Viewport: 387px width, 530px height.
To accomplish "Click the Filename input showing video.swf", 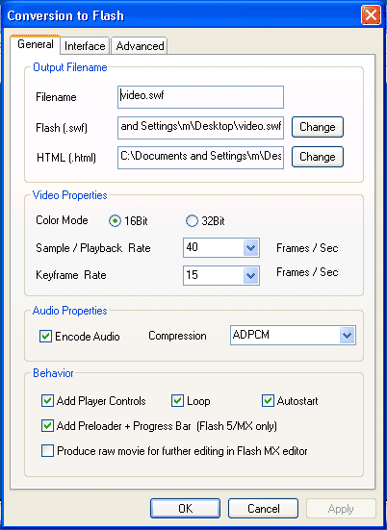I will click(x=200, y=97).
